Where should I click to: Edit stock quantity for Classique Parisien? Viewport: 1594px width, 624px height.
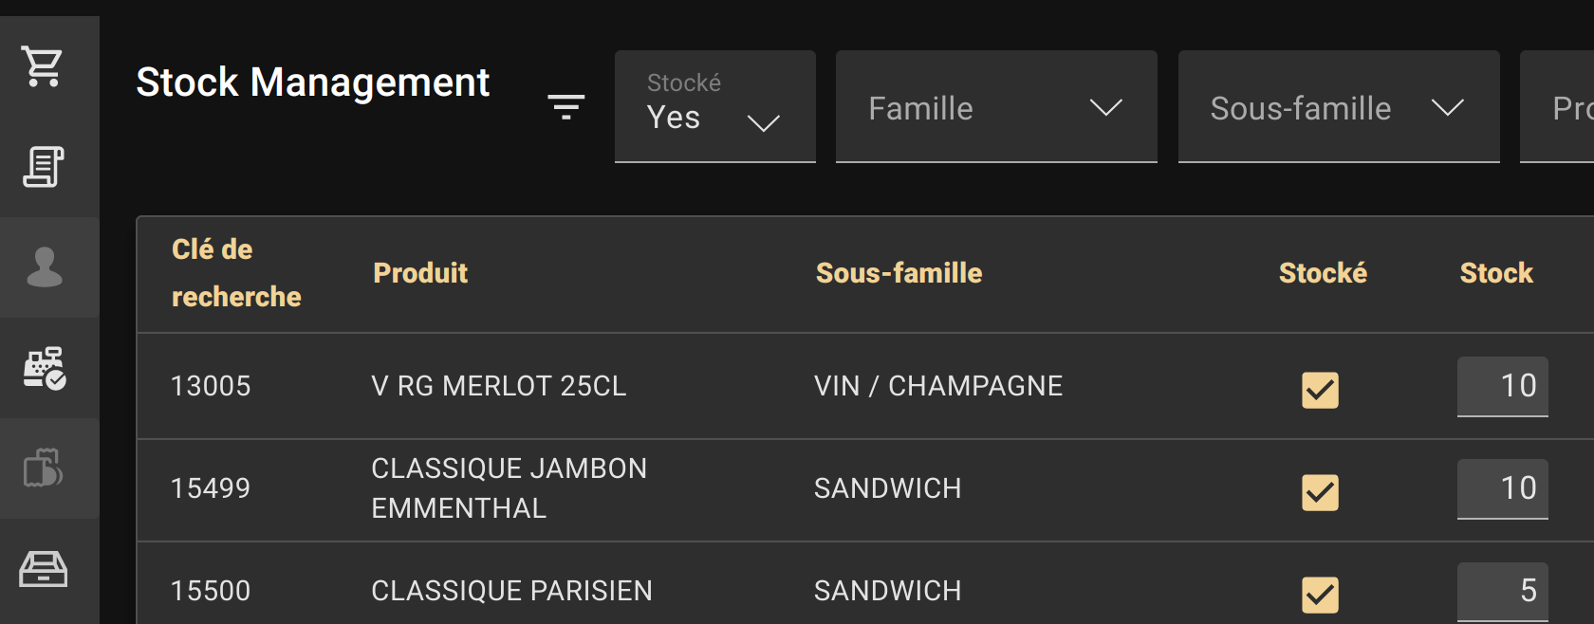(x=1502, y=591)
